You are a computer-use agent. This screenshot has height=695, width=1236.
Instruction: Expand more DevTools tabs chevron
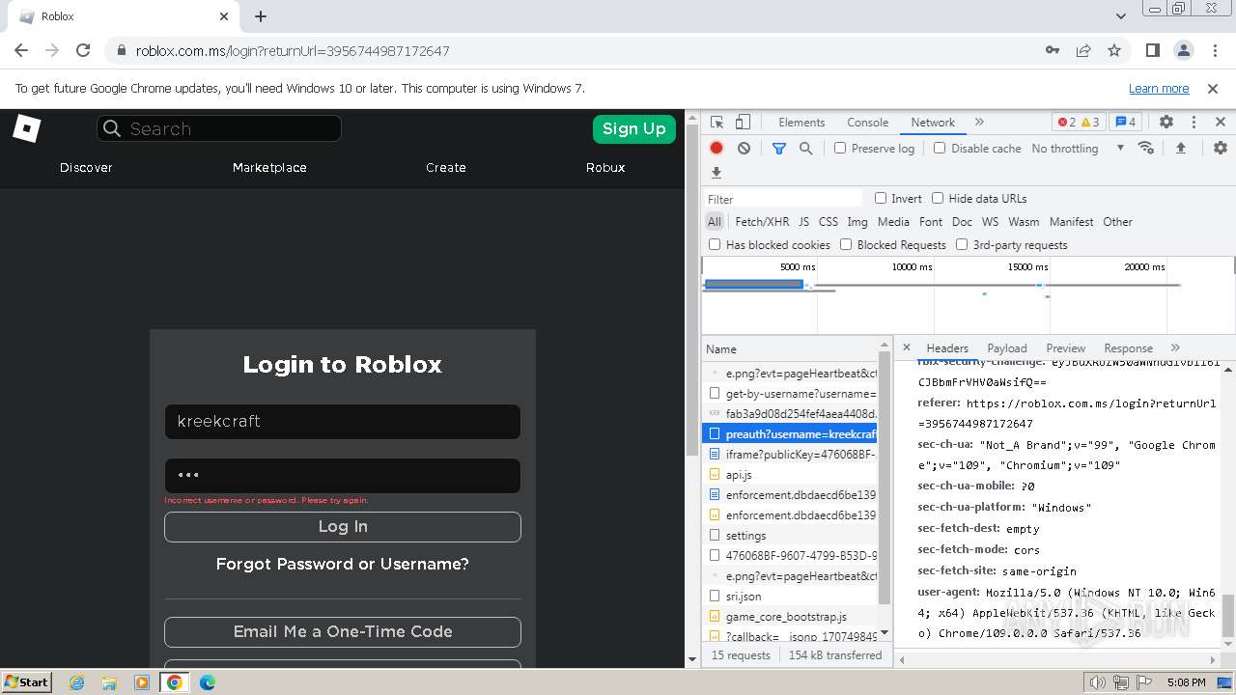click(979, 123)
